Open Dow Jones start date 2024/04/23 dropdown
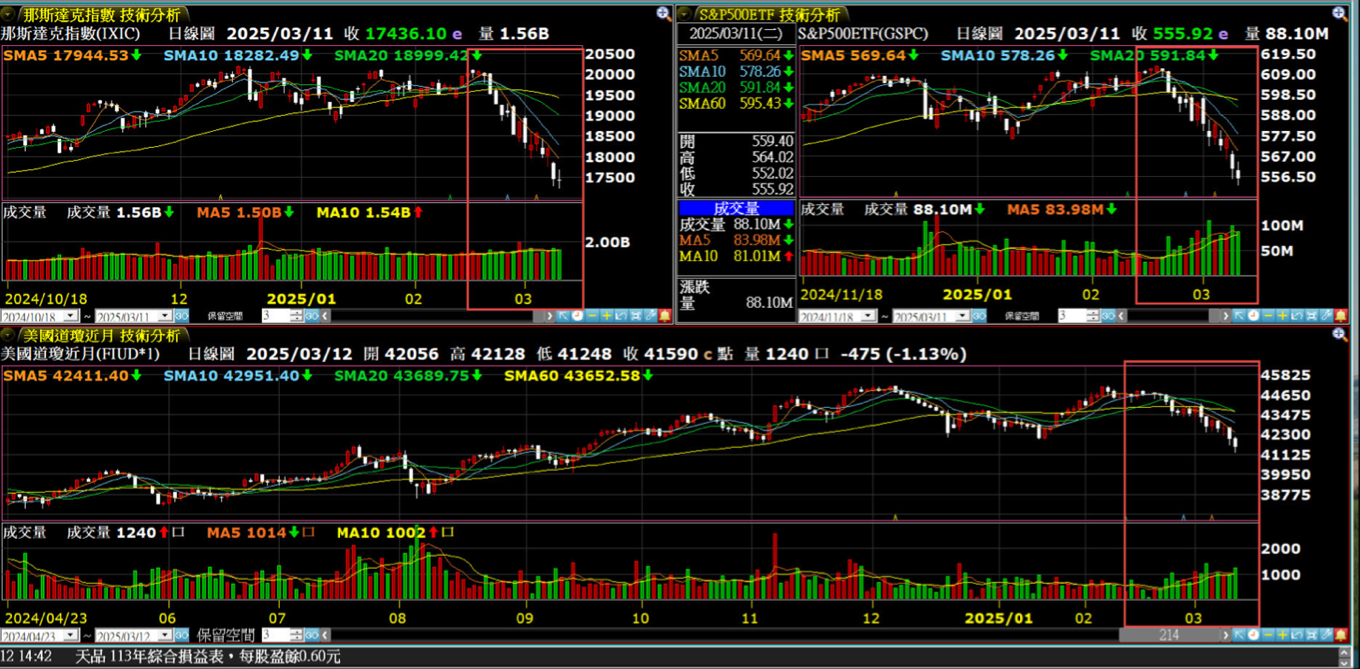Viewport: 1360px width, 669px height. pyautogui.click(x=71, y=635)
